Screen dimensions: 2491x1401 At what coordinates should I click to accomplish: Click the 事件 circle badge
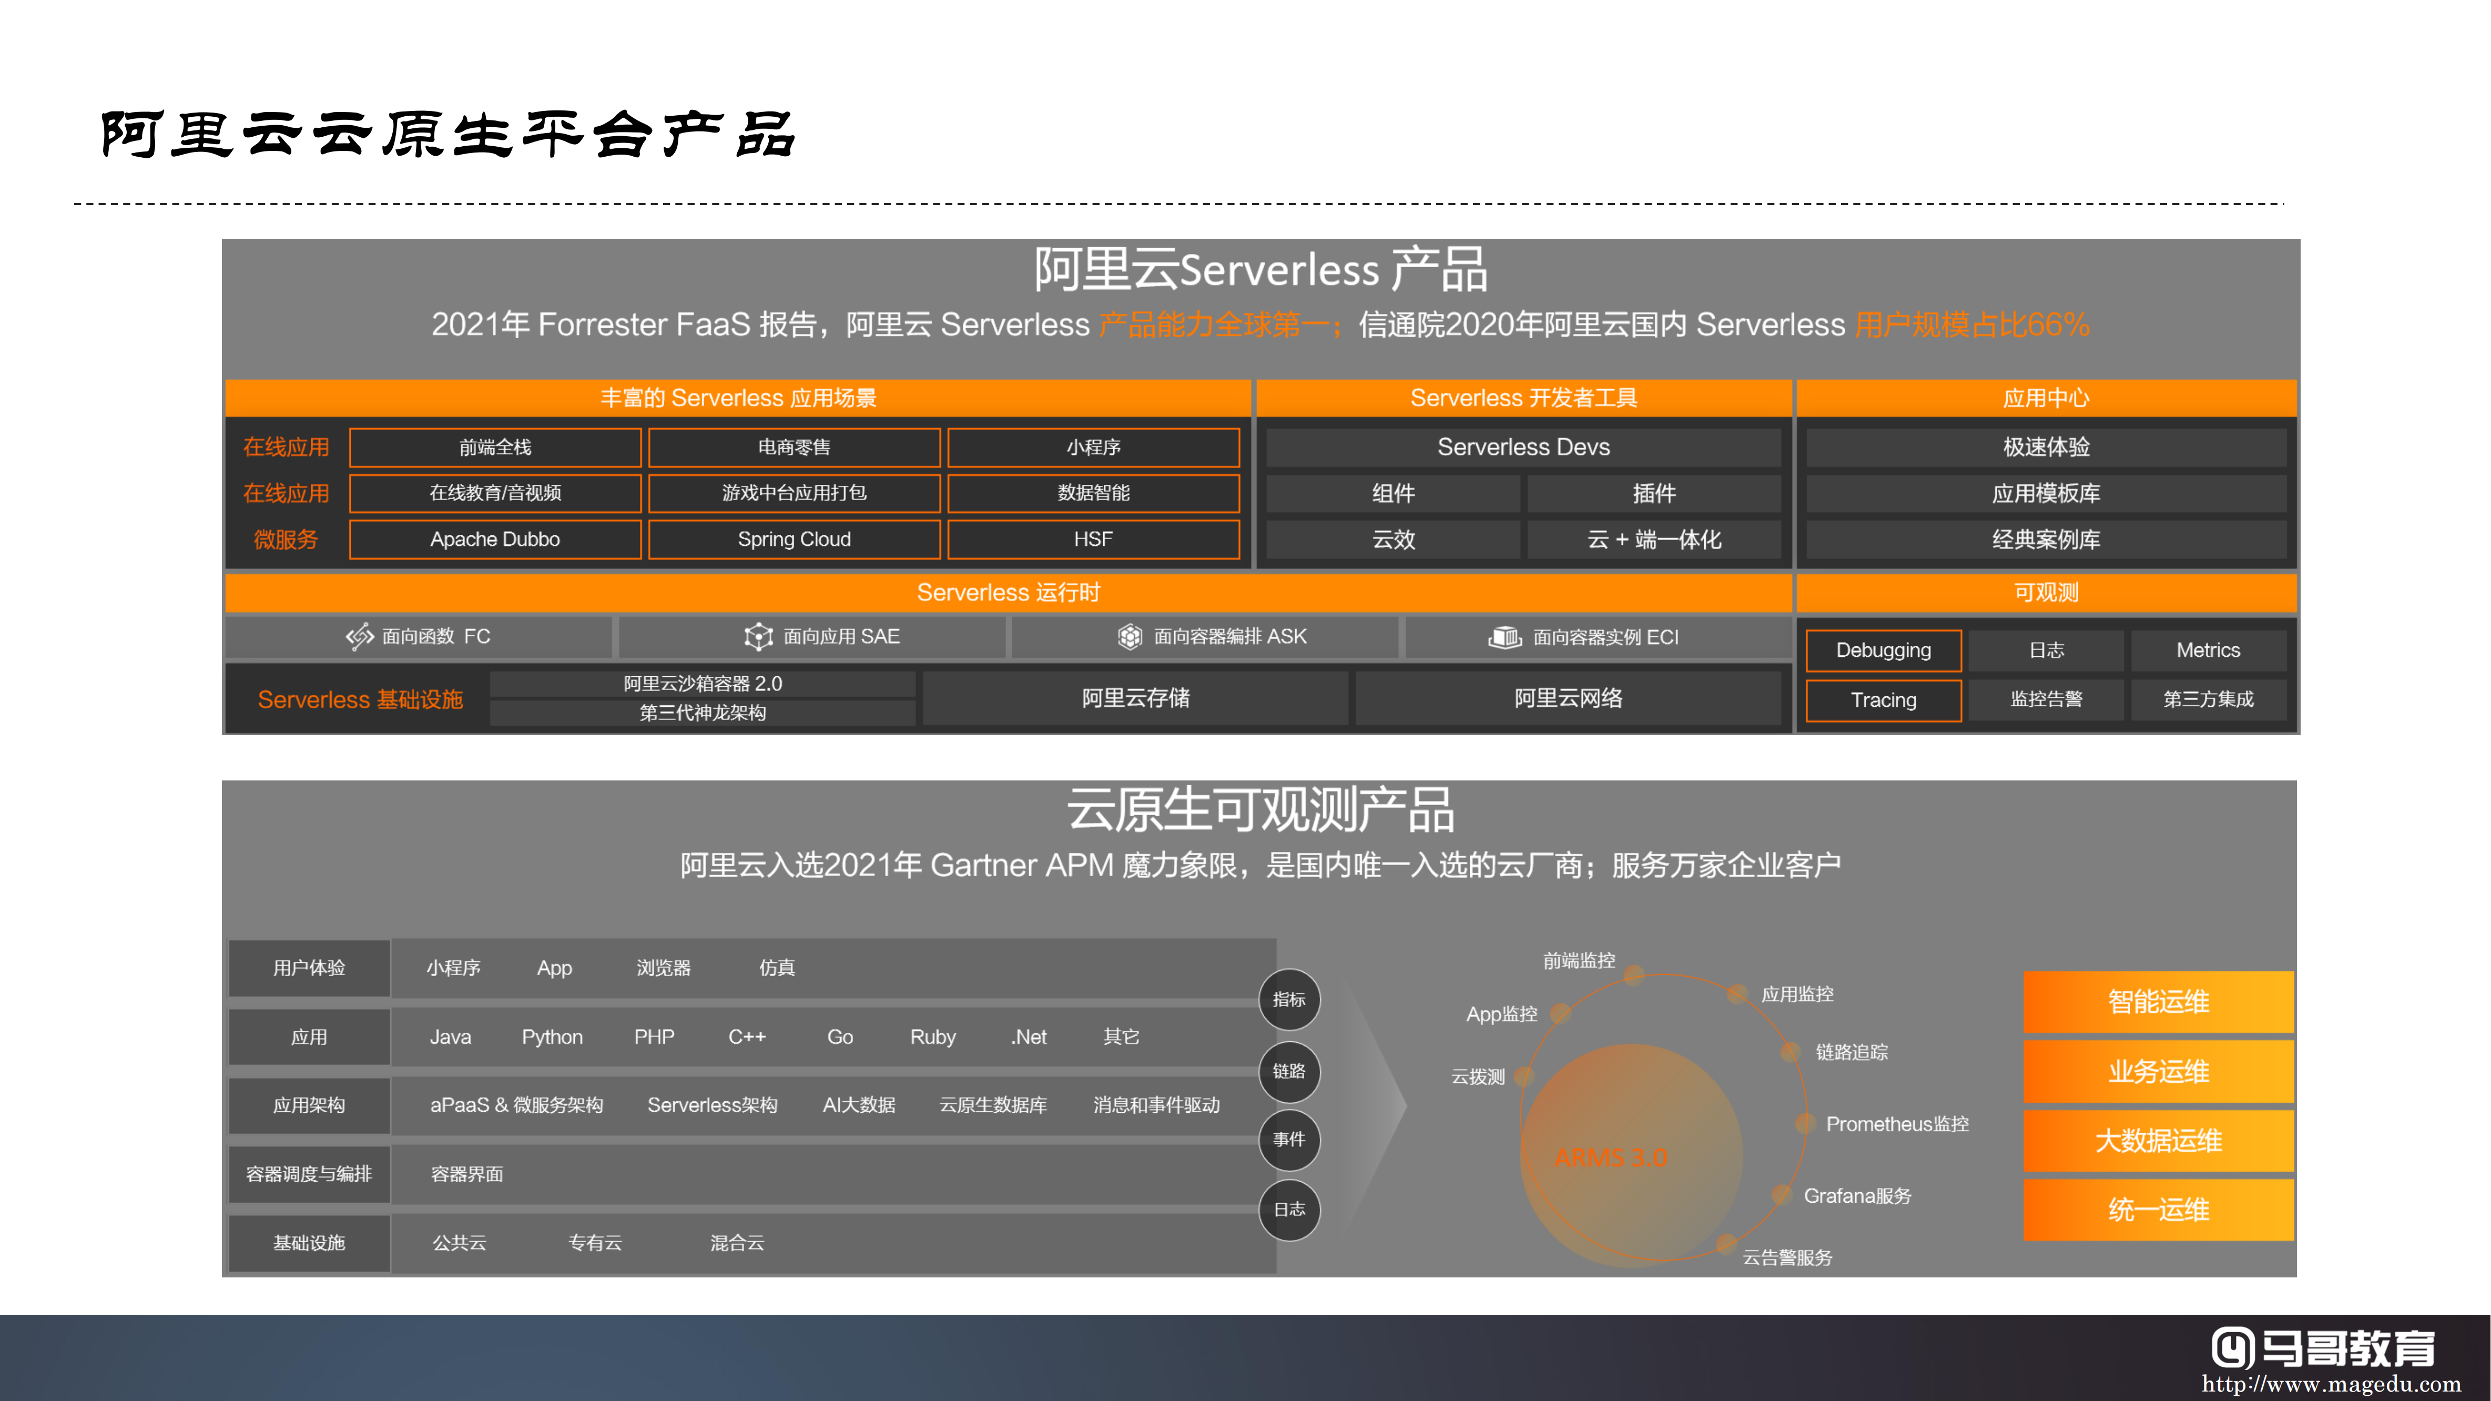(x=1289, y=1140)
